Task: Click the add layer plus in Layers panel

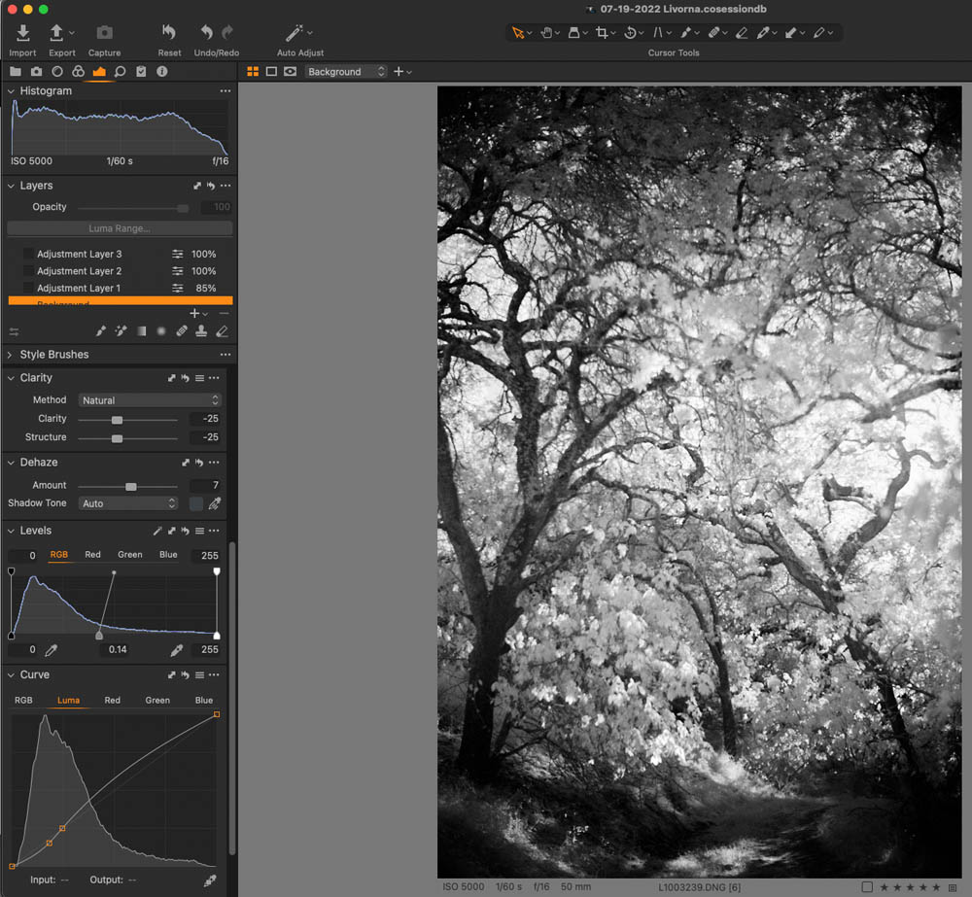Action: point(194,313)
